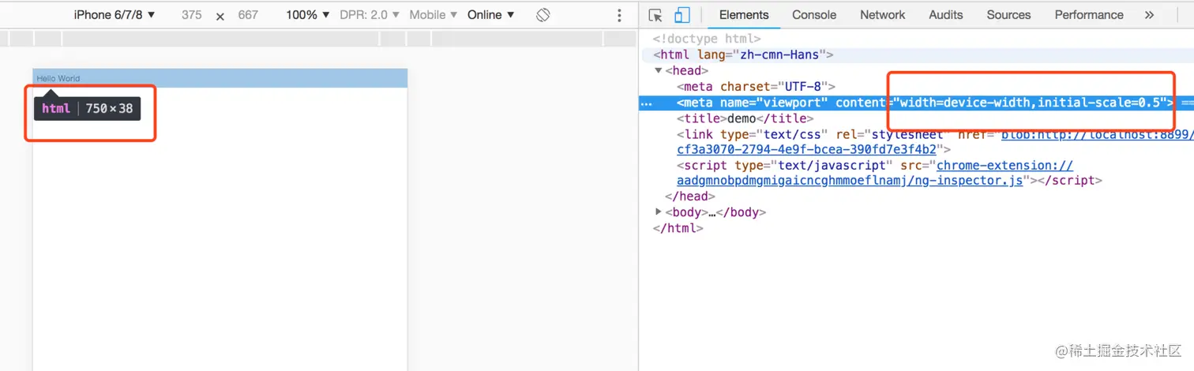
Task: Select the closing </head> tag
Action: click(x=690, y=197)
